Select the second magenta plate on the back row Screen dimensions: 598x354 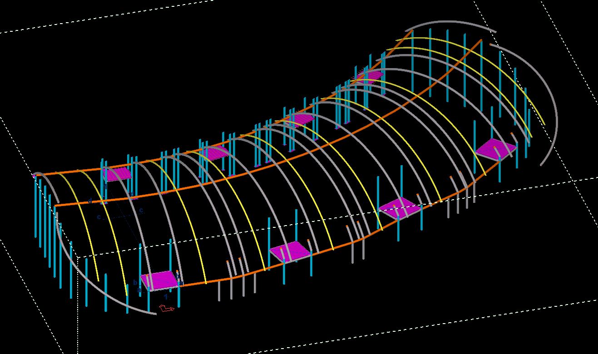point(216,152)
